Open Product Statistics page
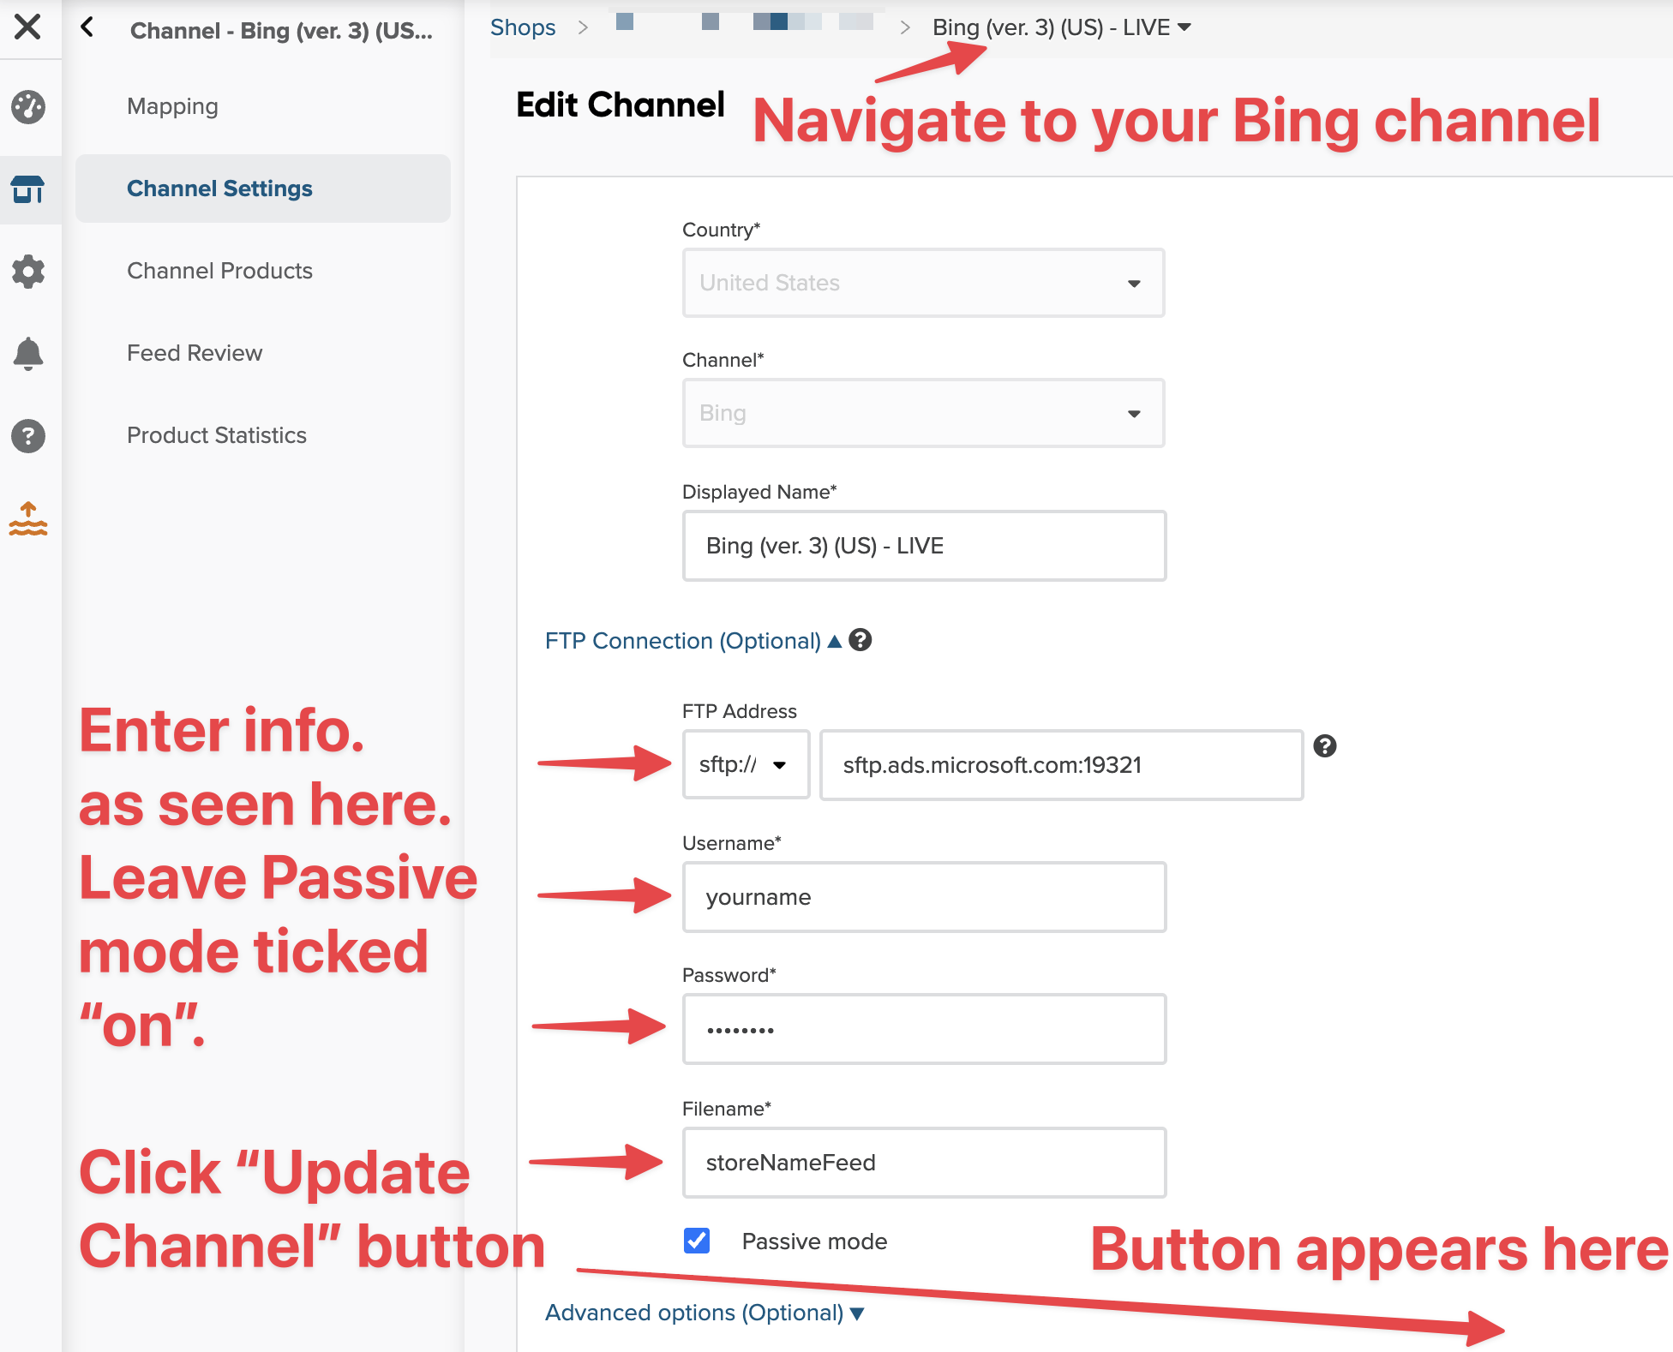Screen dimensions: 1673x1352 [217, 435]
